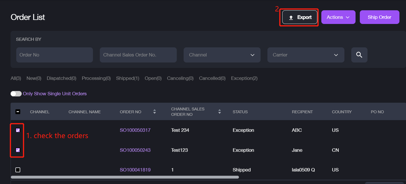Viewport: 406px width, 184px height.
Task: Click the 'CN' country cell
Action: point(335,150)
